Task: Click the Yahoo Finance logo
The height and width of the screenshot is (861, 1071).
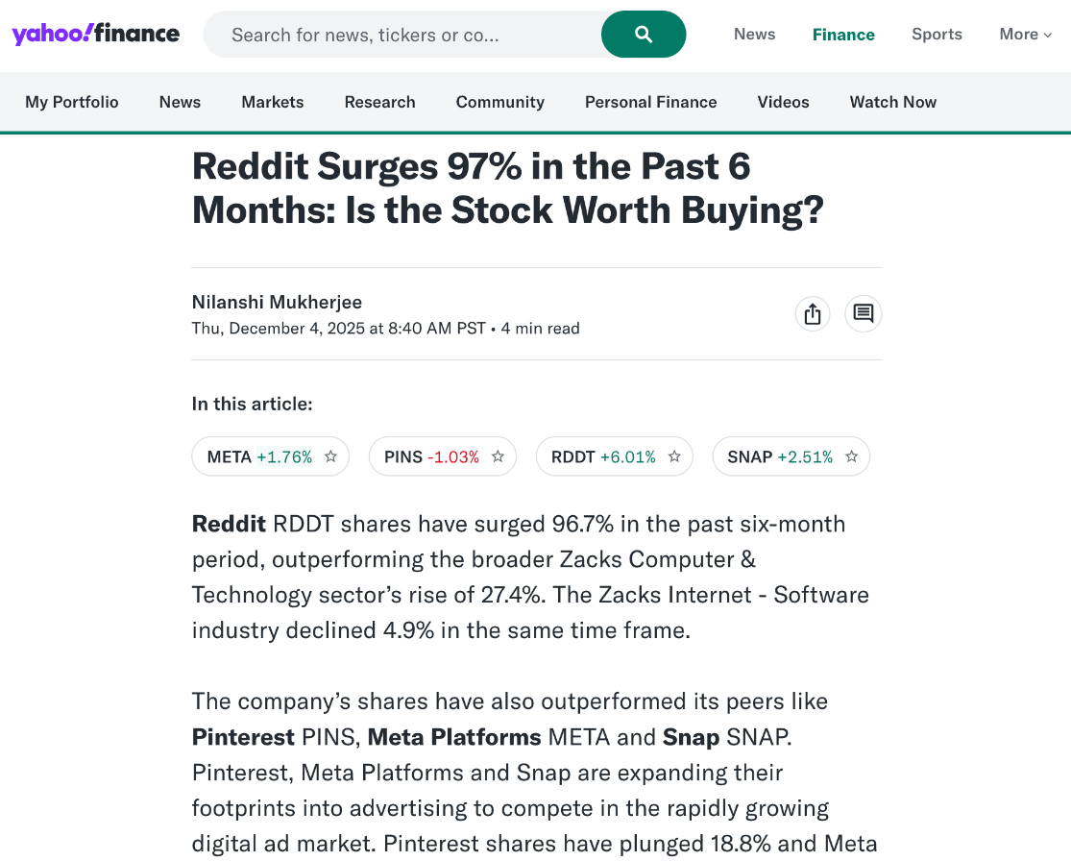Action: pyautogui.click(x=95, y=35)
